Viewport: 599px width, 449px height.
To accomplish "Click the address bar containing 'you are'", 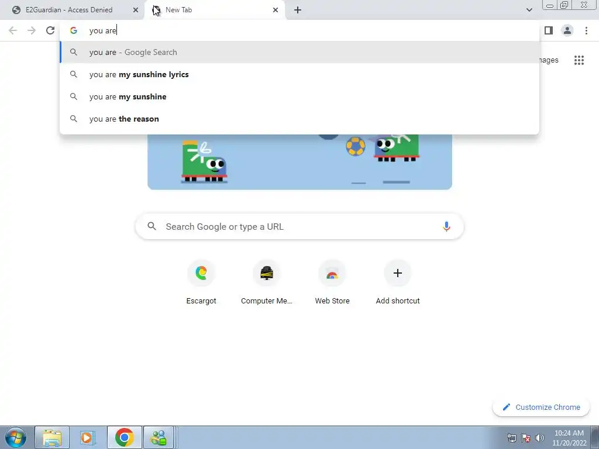I will (299, 30).
